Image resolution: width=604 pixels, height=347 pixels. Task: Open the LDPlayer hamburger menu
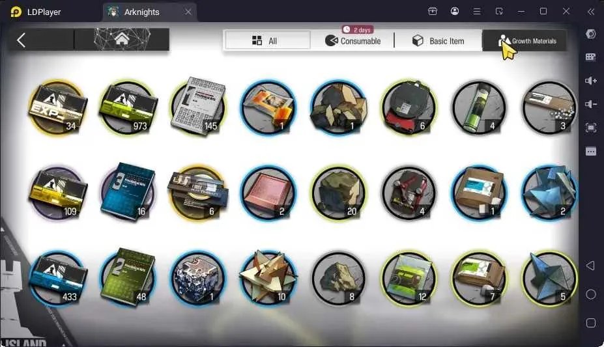[477, 12]
